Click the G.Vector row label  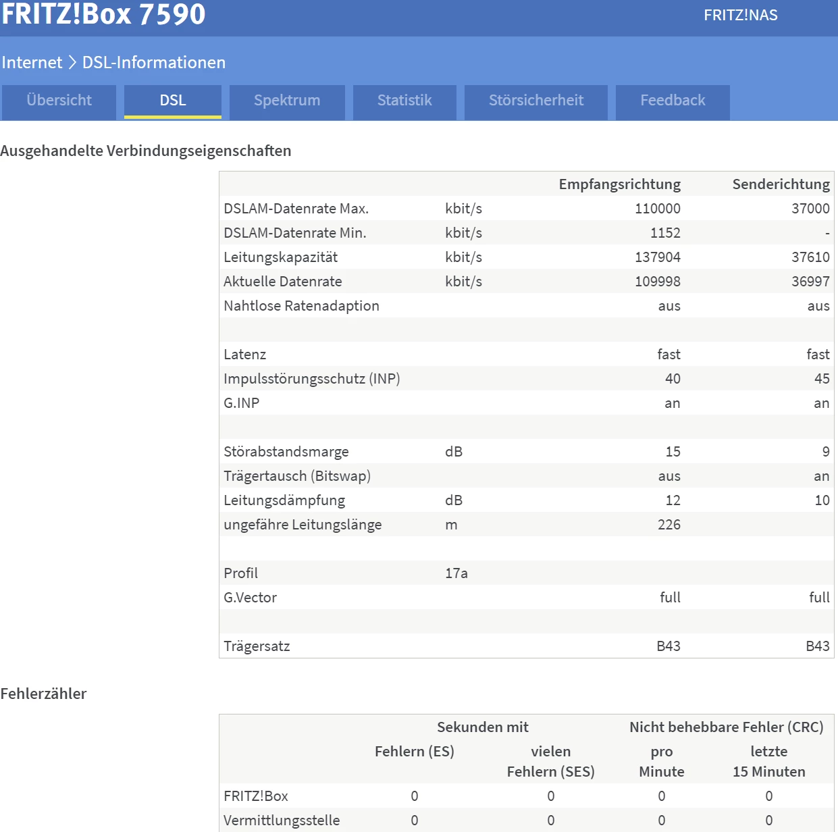coord(250,598)
